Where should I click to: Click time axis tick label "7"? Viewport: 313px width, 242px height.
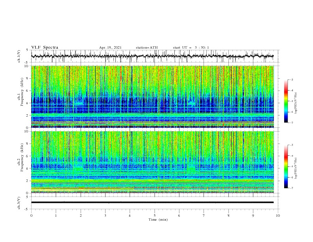coord(204,216)
